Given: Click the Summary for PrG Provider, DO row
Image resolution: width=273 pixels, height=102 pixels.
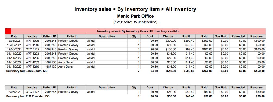Looking at the screenshot, I should point(135,96).
